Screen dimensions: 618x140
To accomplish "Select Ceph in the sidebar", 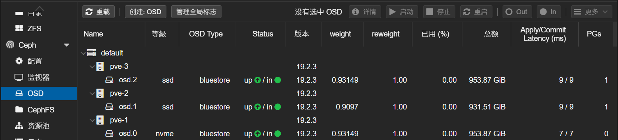I will 39,45.
